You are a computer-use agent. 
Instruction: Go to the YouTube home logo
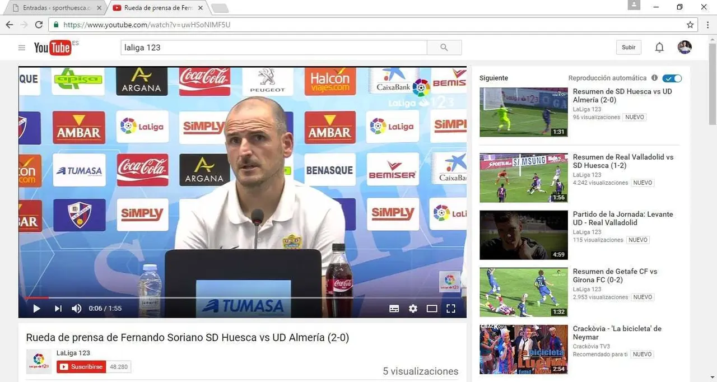point(53,48)
